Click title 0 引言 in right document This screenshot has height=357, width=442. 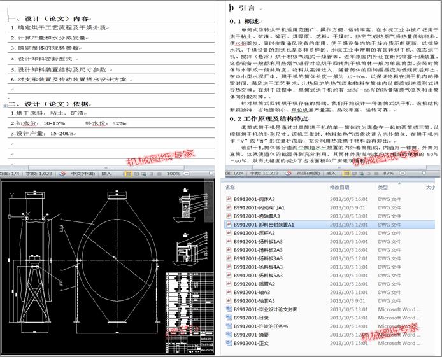tap(242, 8)
